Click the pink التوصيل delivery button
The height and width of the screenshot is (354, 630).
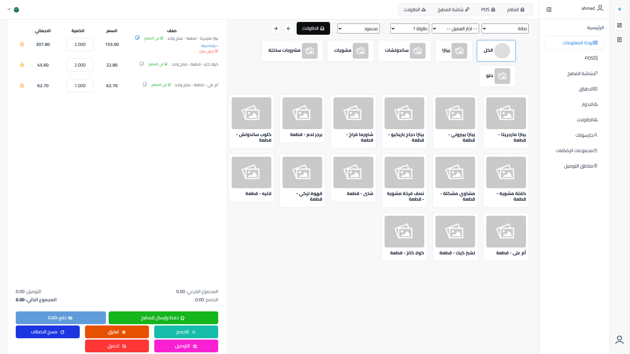tap(186, 346)
